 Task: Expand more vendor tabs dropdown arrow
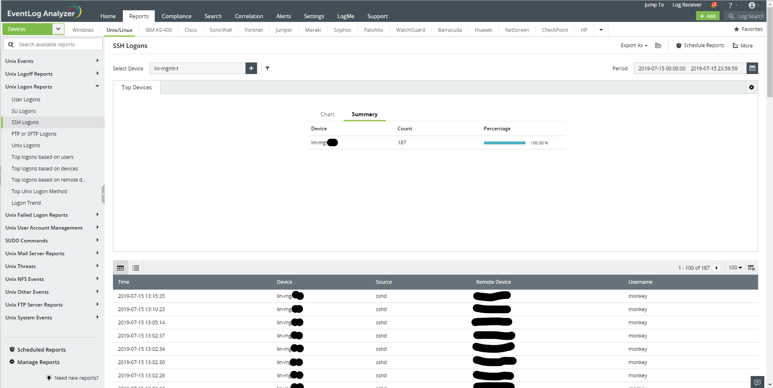coord(601,30)
